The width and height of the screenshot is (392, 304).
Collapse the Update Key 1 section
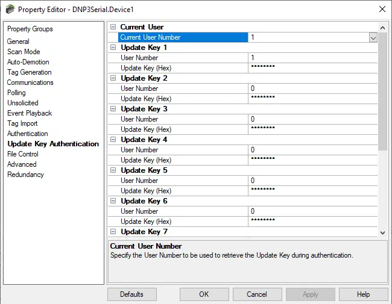click(x=113, y=47)
